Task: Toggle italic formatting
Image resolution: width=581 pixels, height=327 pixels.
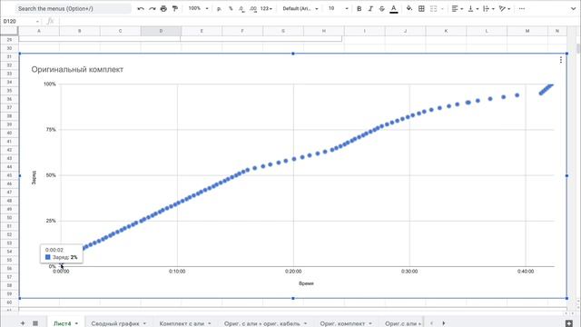Action: (x=370, y=8)
